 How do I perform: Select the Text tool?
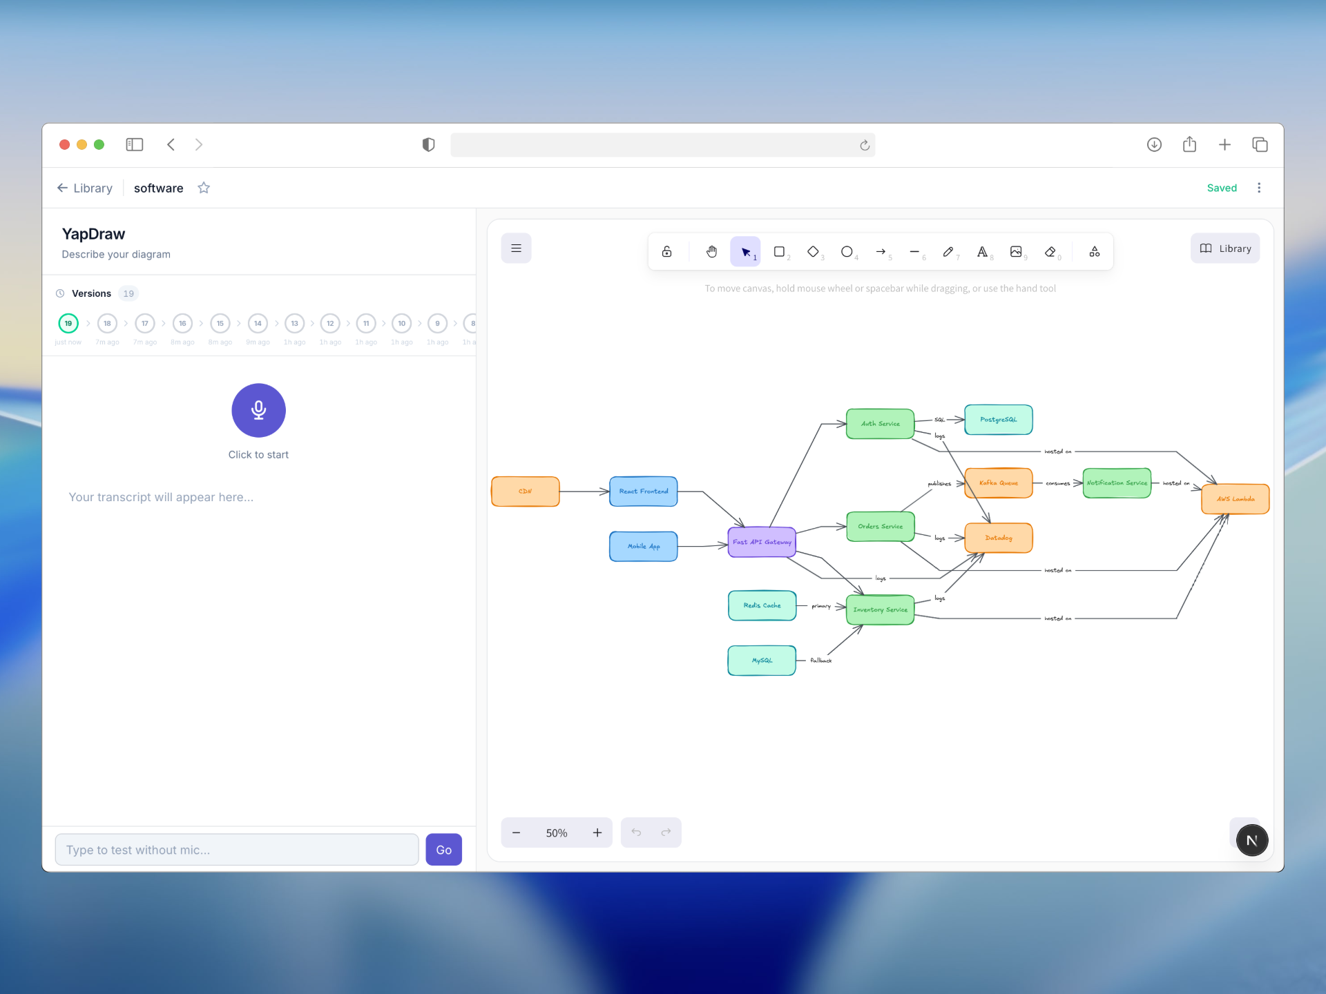(x=982, y=251)
